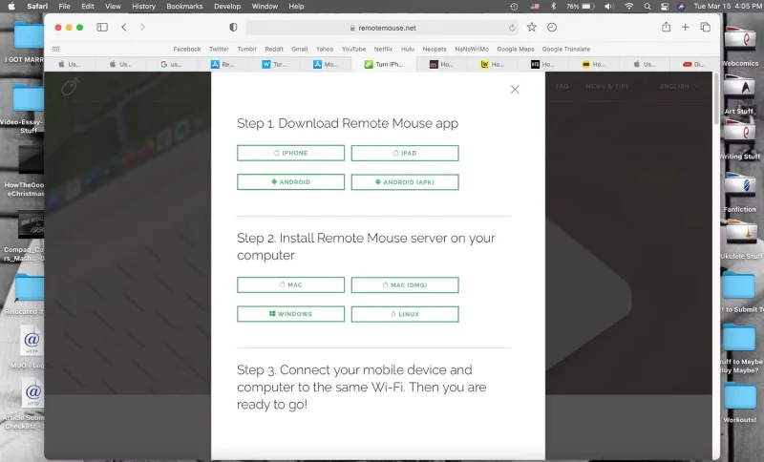The height and width of the screenshot is (462, 764).
Task: Open the Fanfiction desktop item
Action: point(739,192)
